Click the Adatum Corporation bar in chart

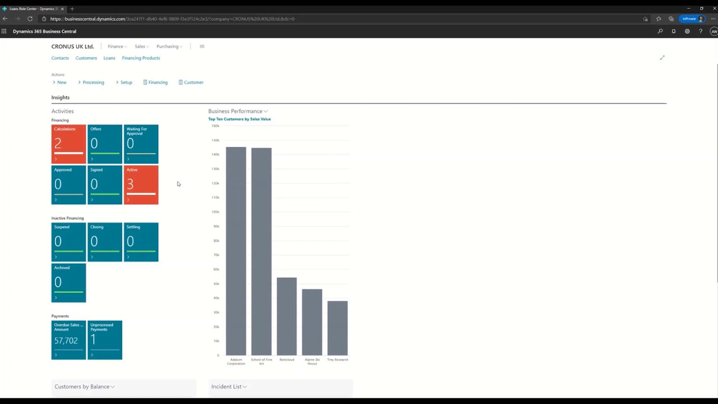click(236, 251)
